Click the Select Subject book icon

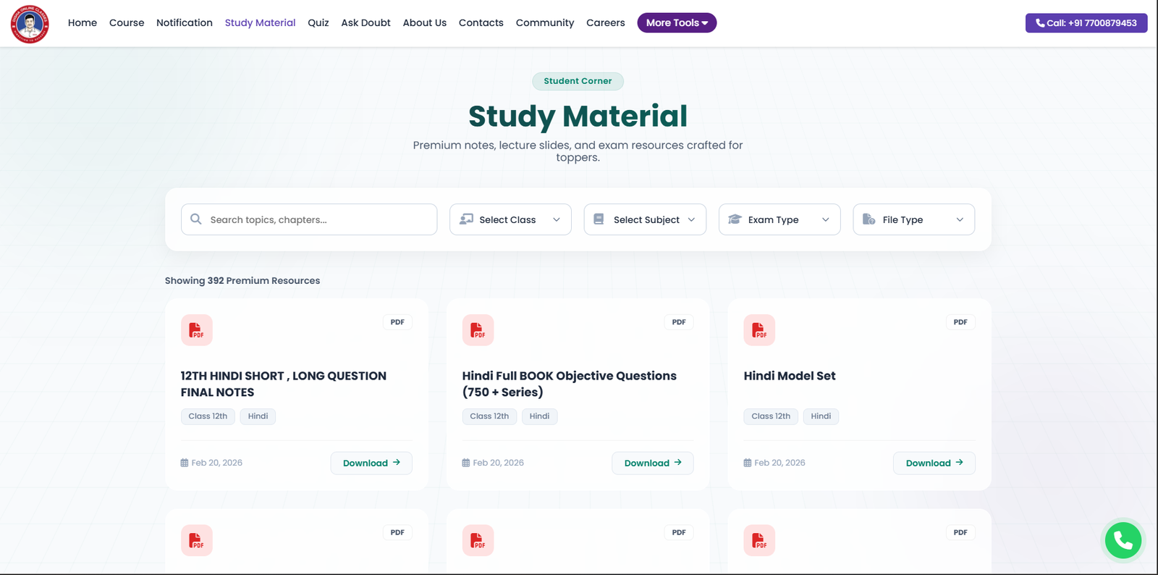coord(599,219)
